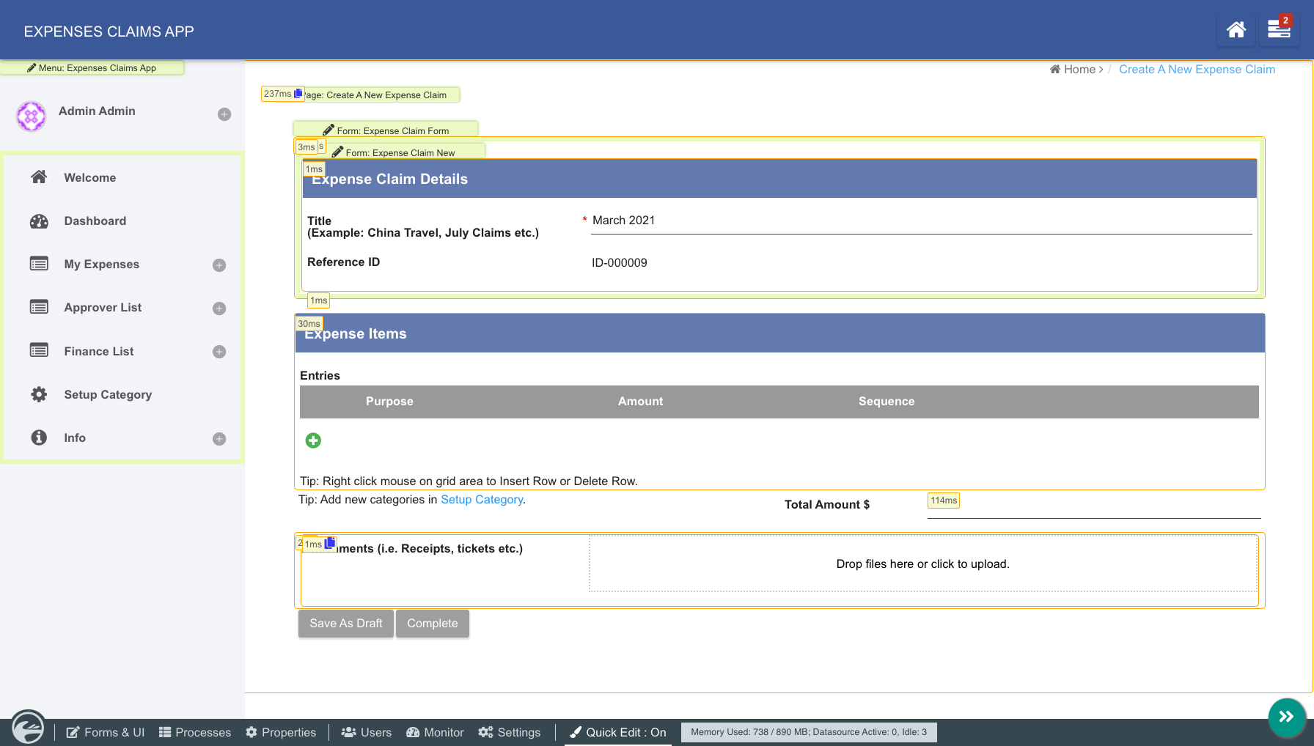The image size is (1314, 746).
Task: Click the green add row plus icon
Action: click(313, 440)
